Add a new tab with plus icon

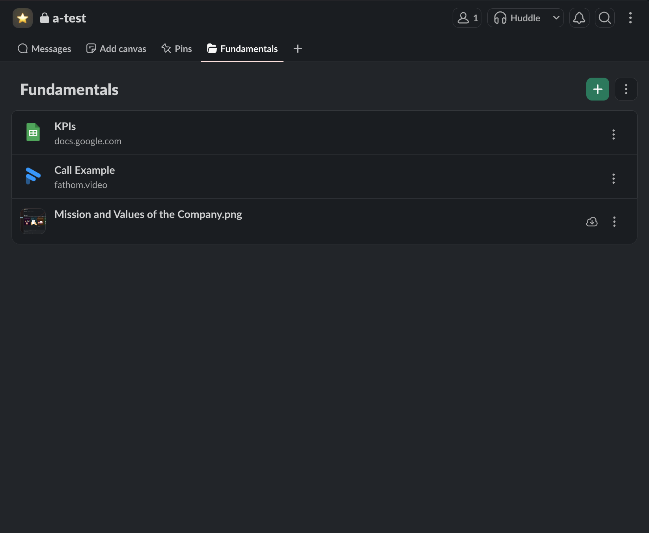(298, 49)
